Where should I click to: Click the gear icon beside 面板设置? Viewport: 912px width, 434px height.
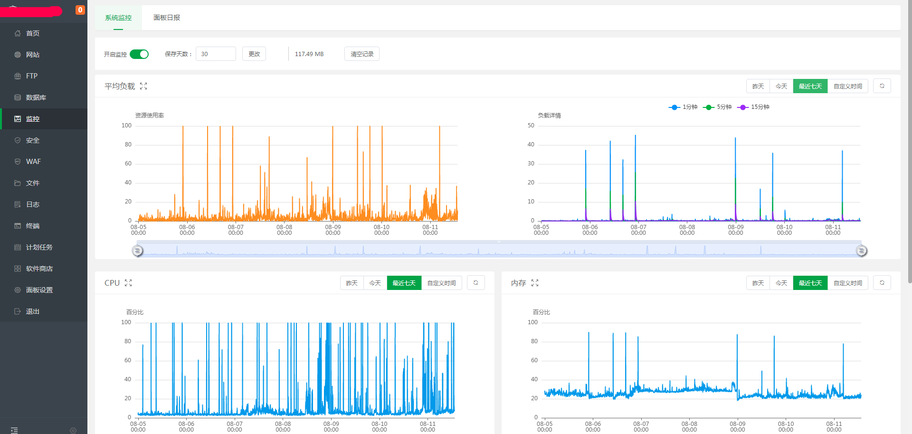(x=18, y=290)
